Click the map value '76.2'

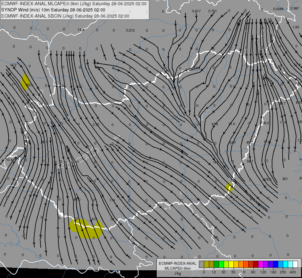268,179
